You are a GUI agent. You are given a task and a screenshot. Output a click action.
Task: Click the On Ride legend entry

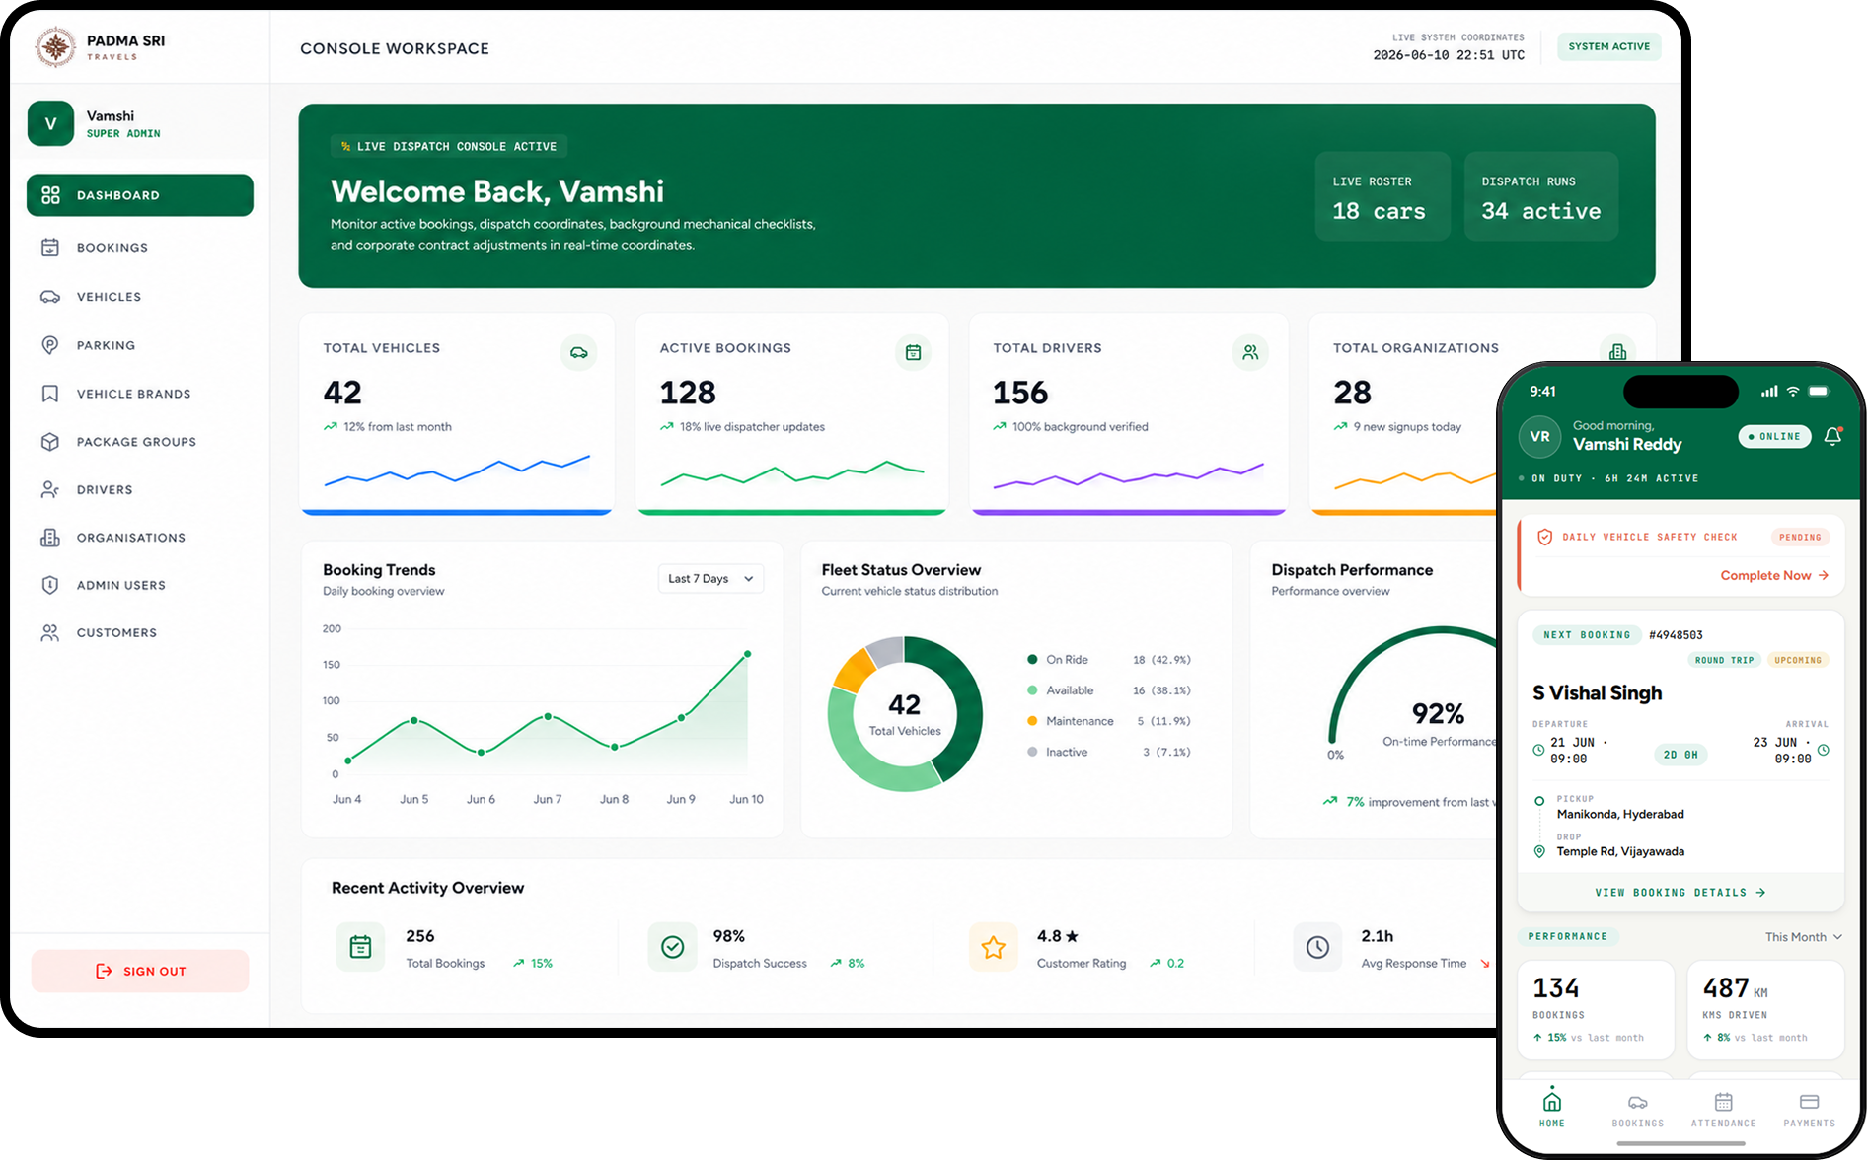coord(1109,660)
